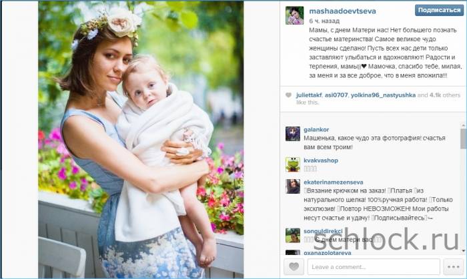Click the heart like button beside the comment box

point(294,266)
